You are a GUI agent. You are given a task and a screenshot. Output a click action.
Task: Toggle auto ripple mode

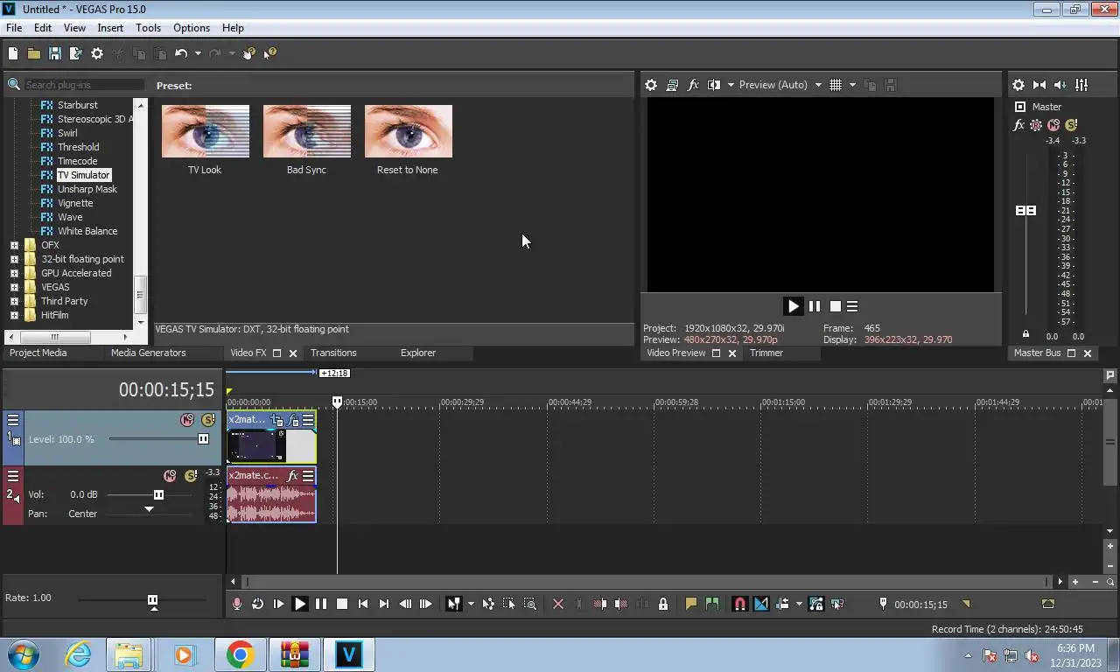click(781, 604)
